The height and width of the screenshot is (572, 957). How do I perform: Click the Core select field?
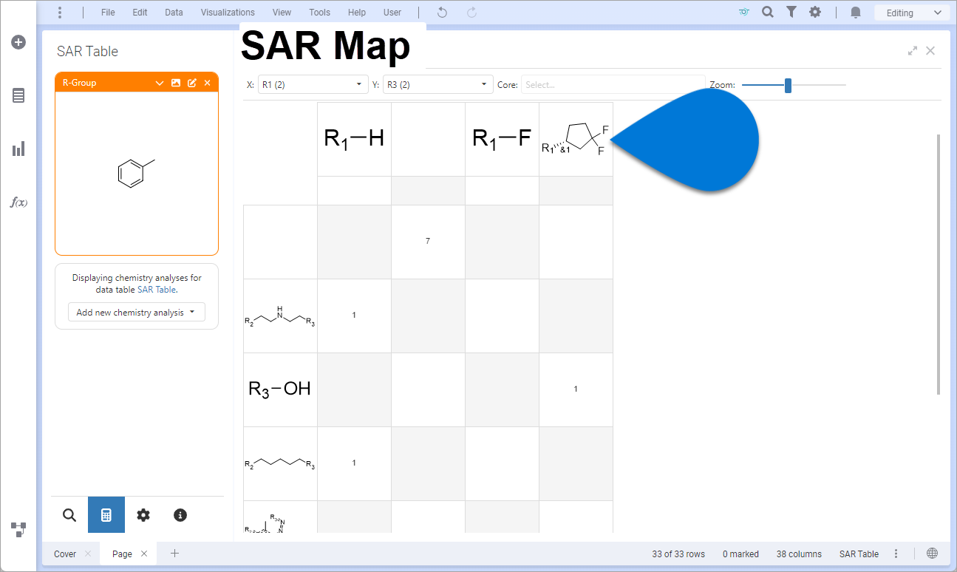(x=613, y=84)
